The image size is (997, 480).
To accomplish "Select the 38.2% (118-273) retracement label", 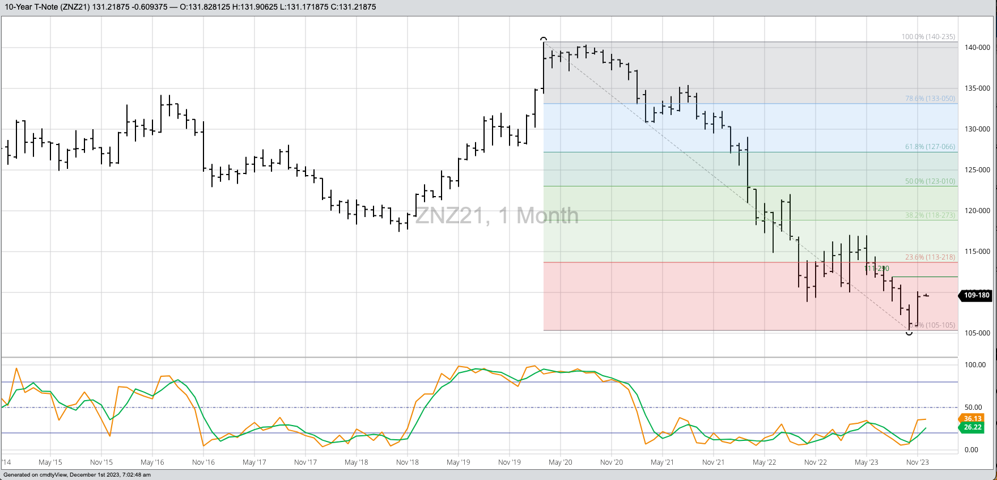I will click(930, 215).
